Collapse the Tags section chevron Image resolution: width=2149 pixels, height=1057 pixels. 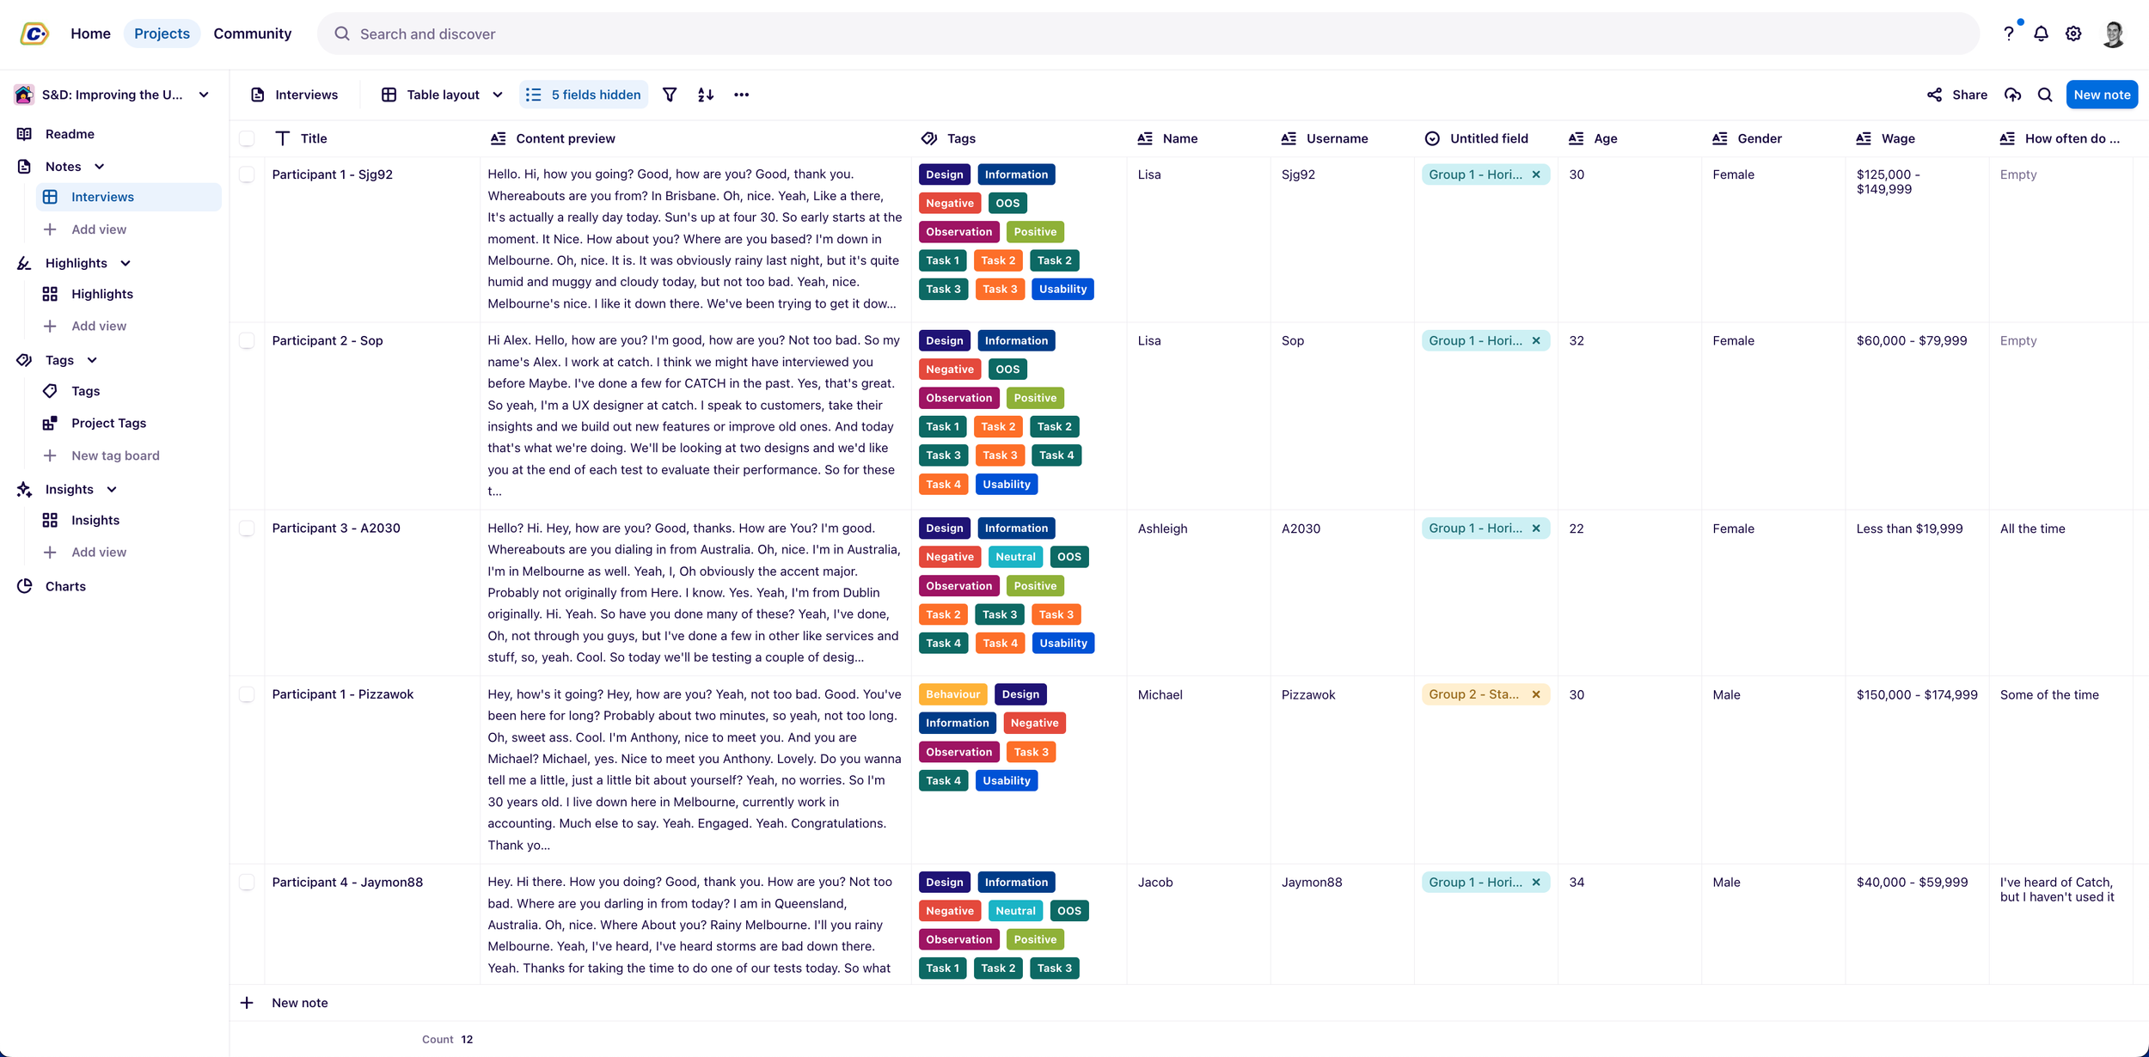tap(92, 360)
